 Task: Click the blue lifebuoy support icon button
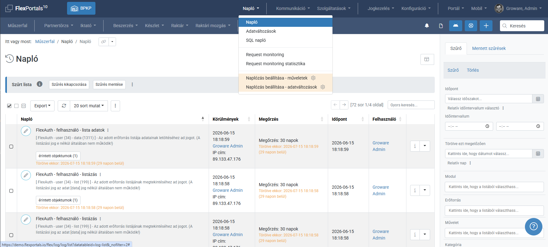(x=471, y=26)
